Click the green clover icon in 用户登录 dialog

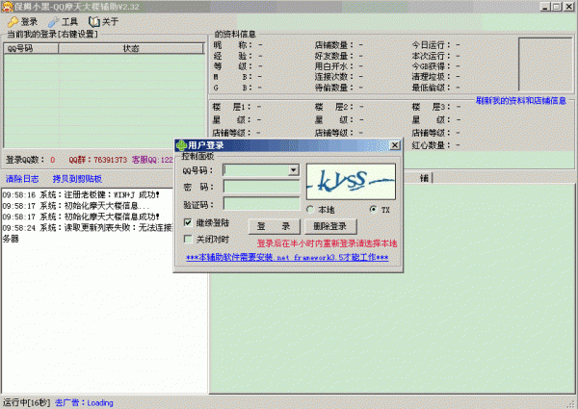click(181, 145)
